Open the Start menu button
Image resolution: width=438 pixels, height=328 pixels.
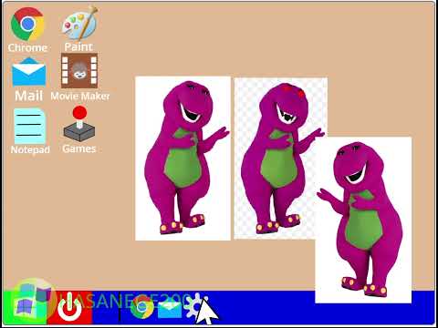point(26,307)
